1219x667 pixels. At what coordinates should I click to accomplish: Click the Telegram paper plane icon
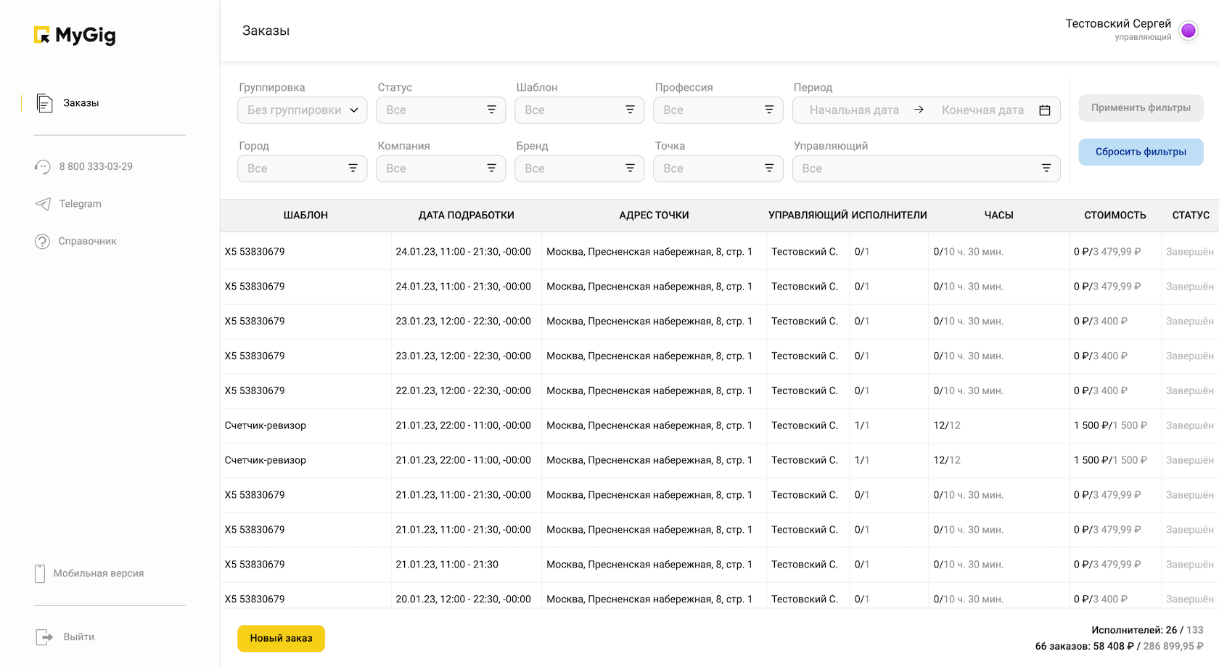coord(43,204)
